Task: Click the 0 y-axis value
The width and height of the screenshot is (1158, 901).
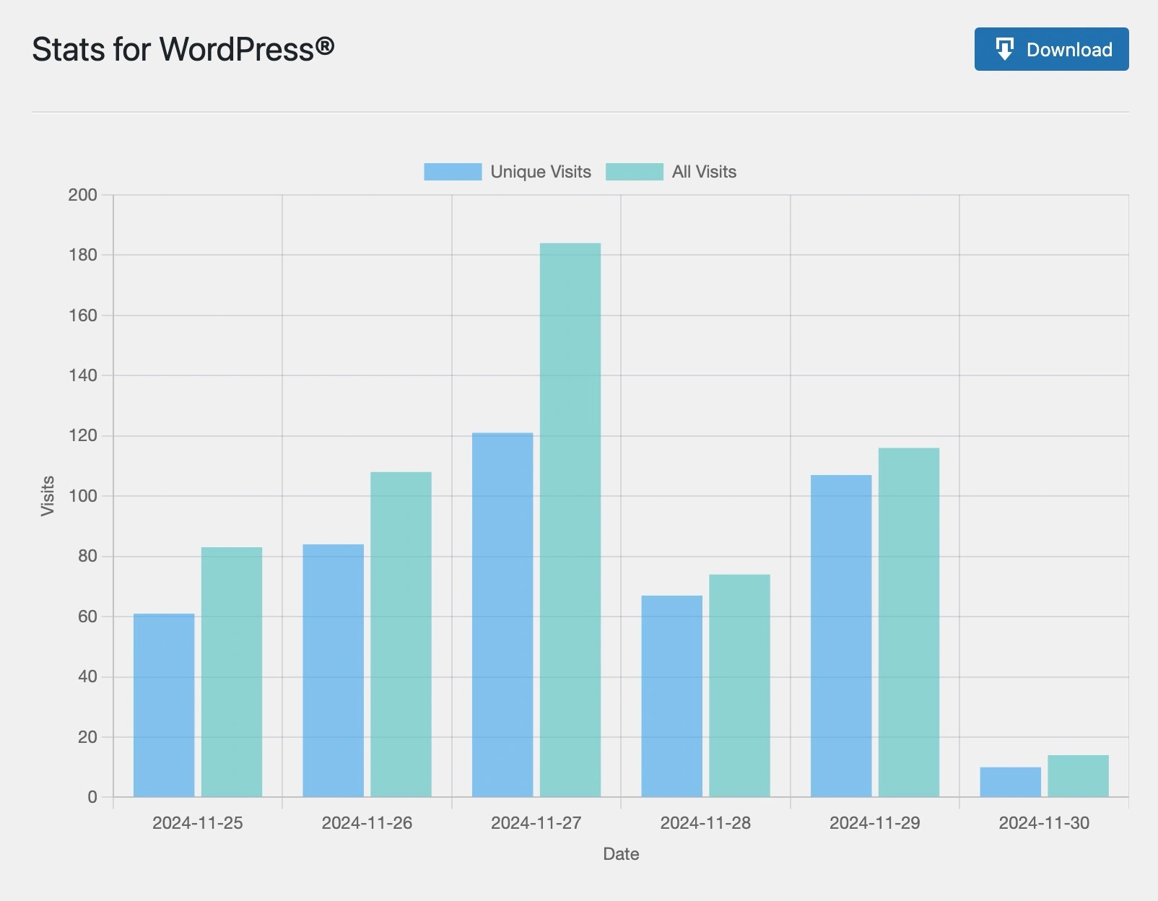Action: pyautogui.click(x=92, y=798)
